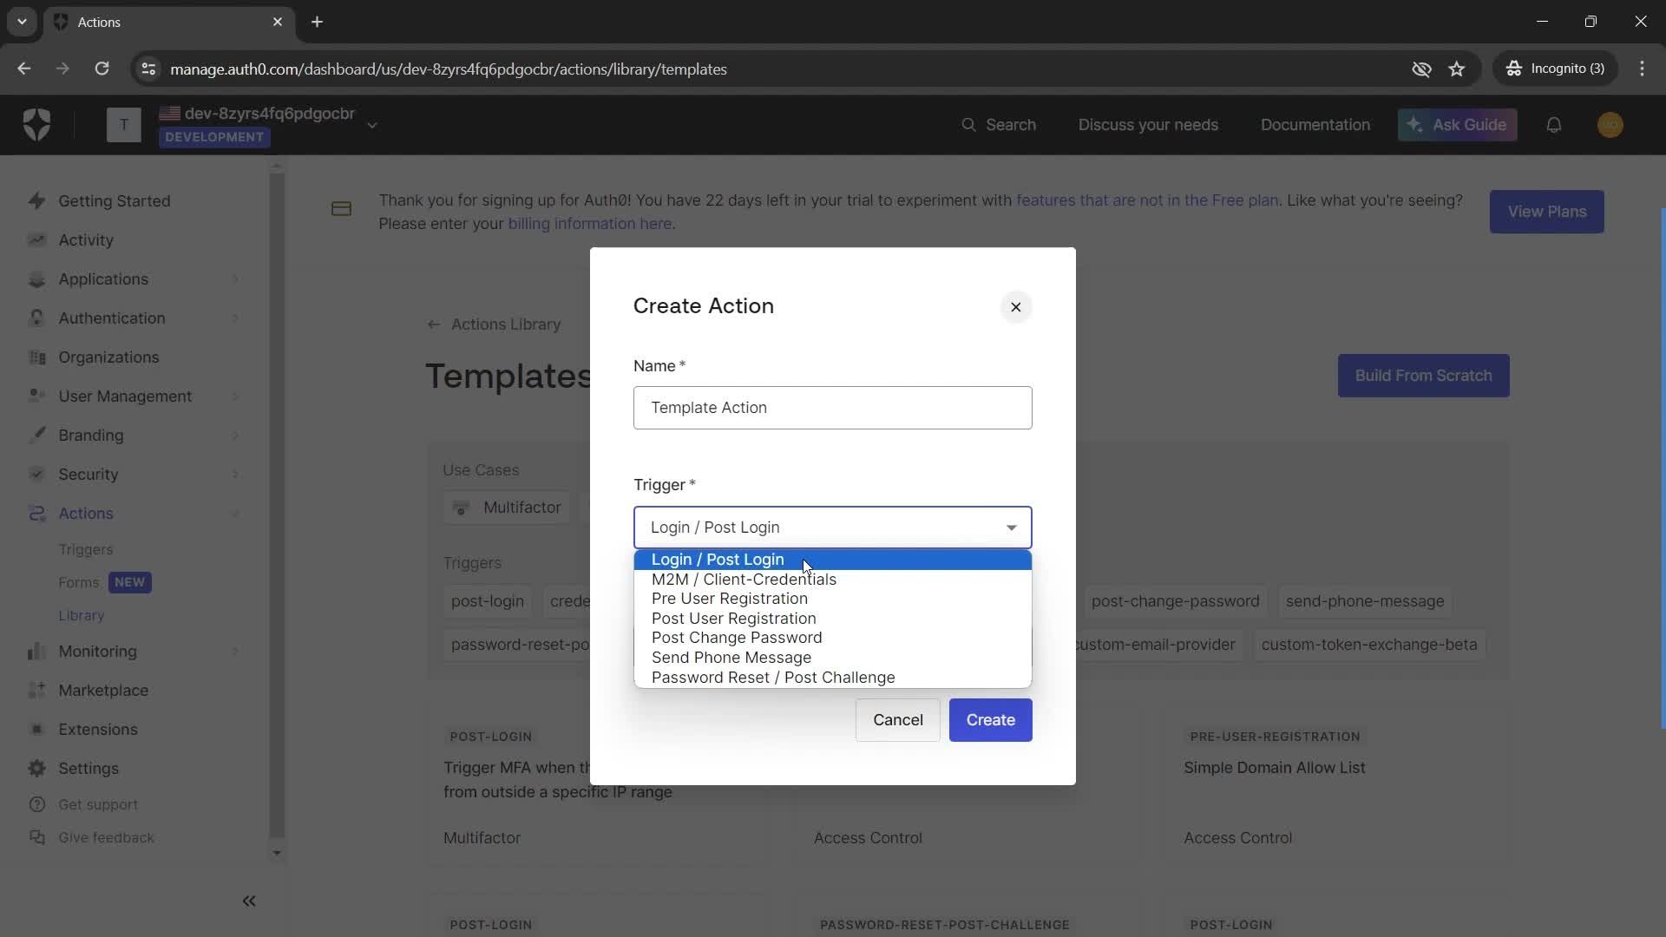Filter by custom-token-exchange-beta chip

1368,645
